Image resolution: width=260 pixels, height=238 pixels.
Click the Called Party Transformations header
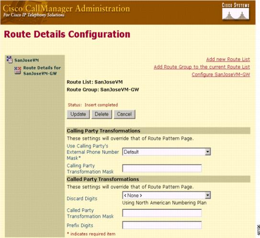[158, 179]
